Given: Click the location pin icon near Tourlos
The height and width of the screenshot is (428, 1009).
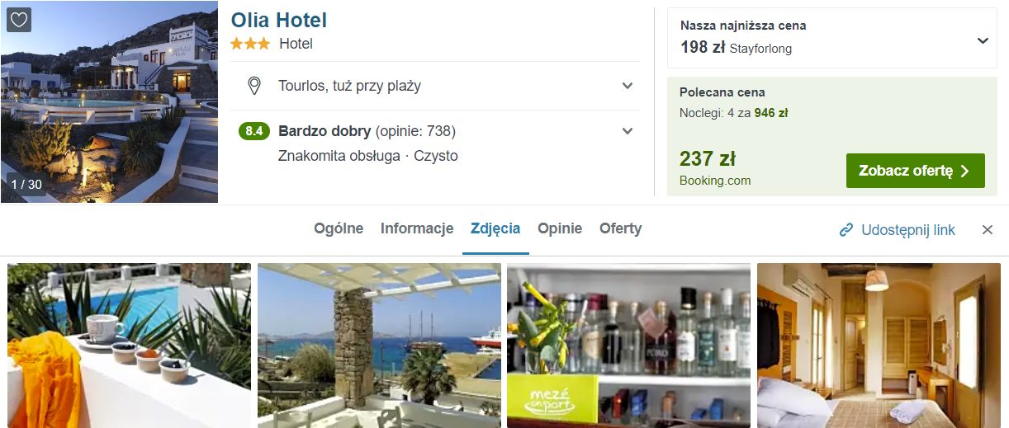Looking at the screenshot, I should [x=254, y=86].
